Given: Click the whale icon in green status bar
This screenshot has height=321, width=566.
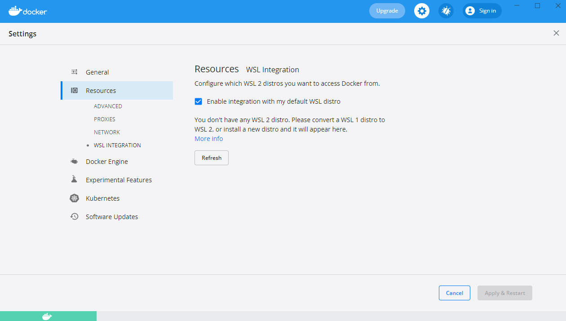Looking at the screenshot, I should (47, 317).
